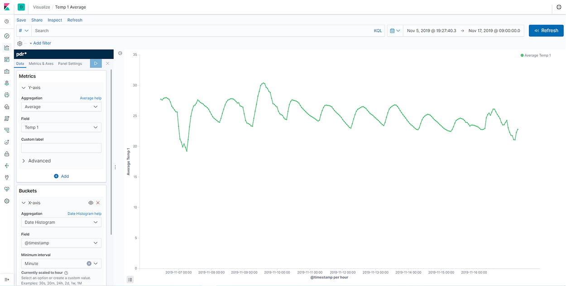Open Average help link
566x286 pixels.
91,98
